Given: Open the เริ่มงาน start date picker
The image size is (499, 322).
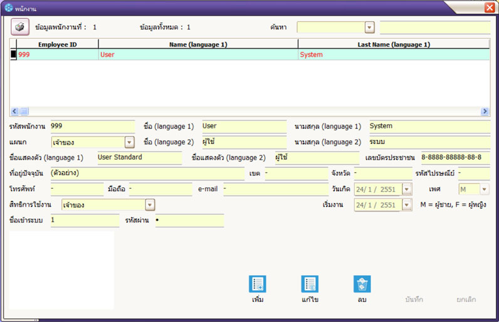Looking at the screenshot, I should tap(407, 205).
